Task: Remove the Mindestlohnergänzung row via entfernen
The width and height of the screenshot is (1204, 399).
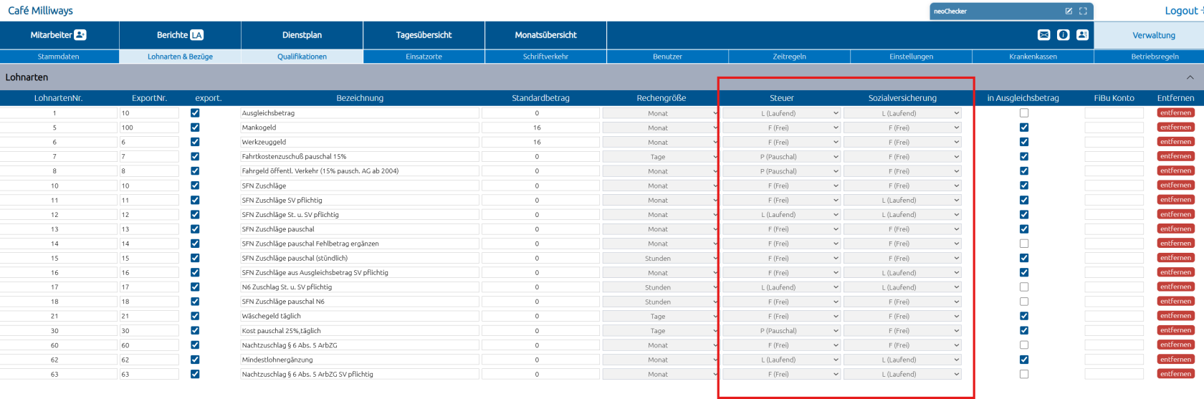Action: [1175, 360]
